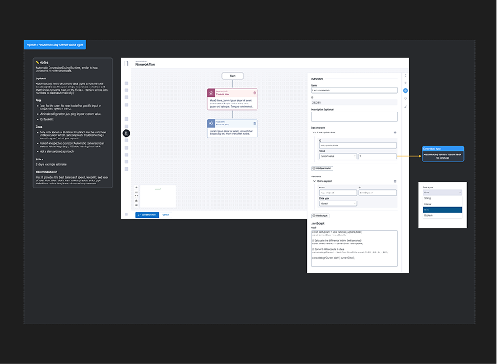This screenshot has height=364, width=497.
Task: Click the Description (optional) text area
Action: tap(352, 116)
